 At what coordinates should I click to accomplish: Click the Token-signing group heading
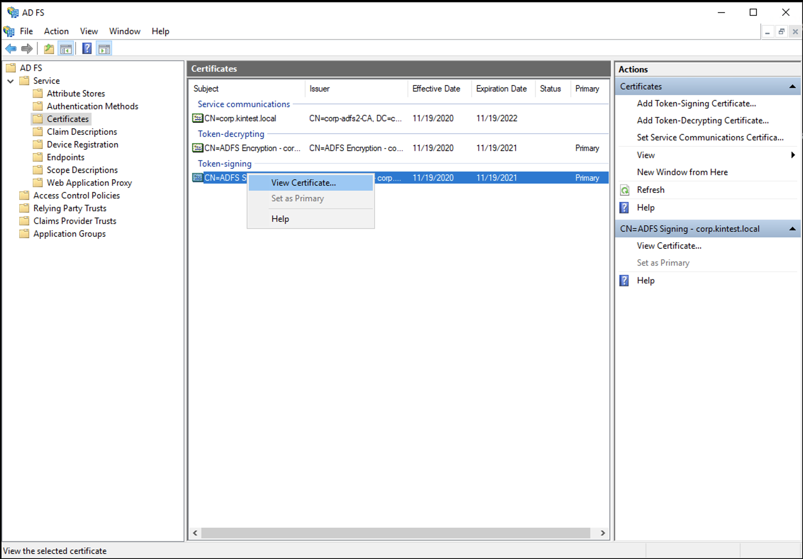pos(225,164)
